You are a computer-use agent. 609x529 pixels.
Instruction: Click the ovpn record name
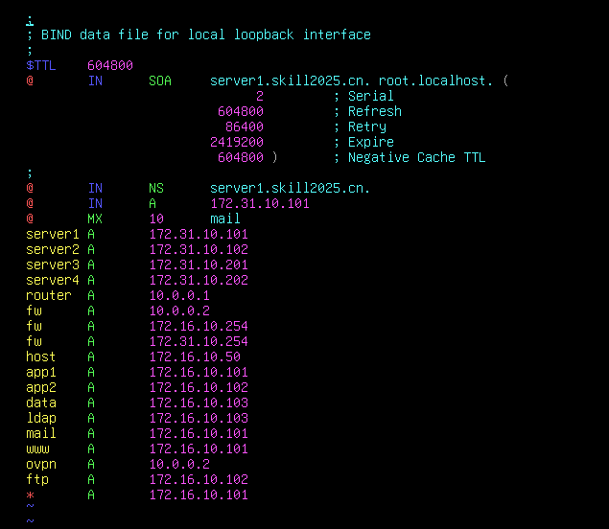pos(41,464)
